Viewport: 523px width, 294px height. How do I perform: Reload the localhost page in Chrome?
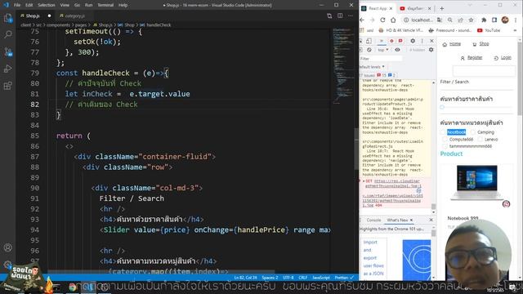coord(382,20)
